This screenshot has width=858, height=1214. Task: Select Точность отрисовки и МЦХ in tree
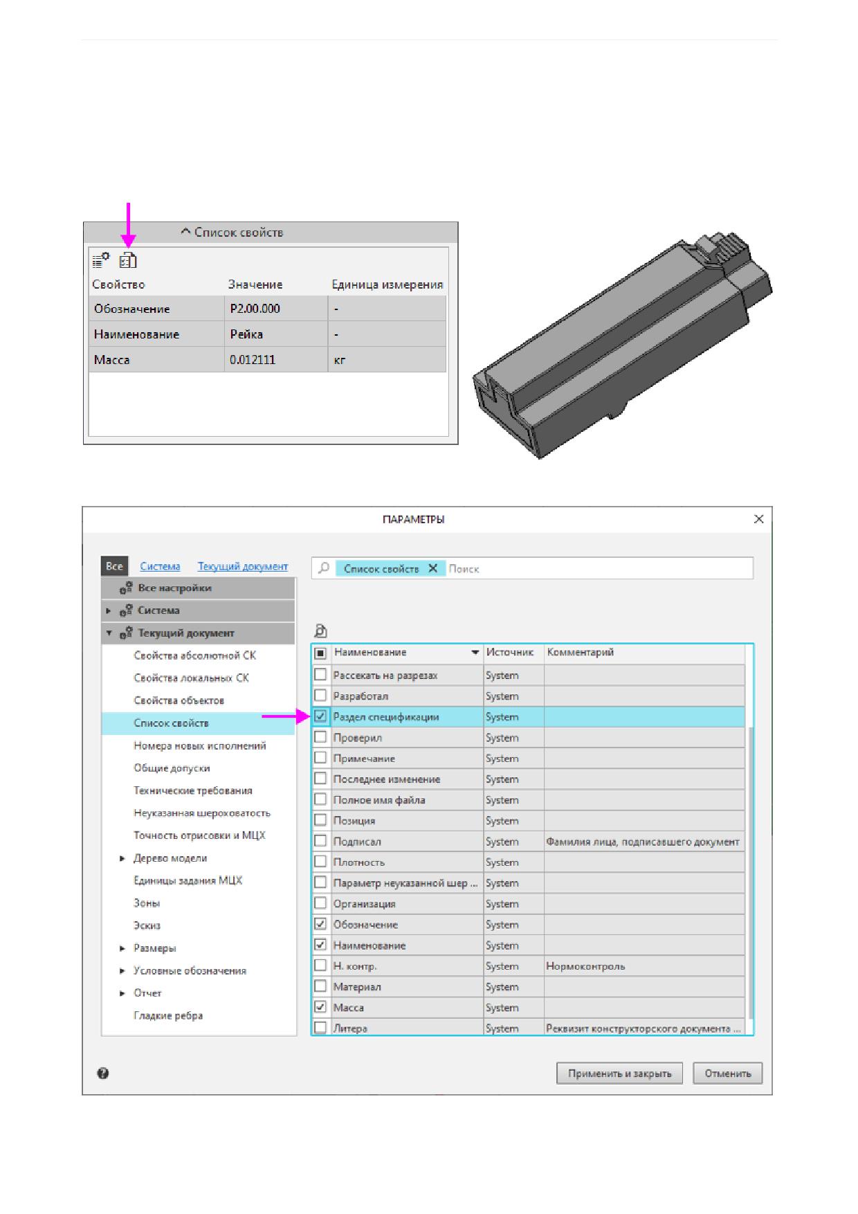[x=199, y=835]
